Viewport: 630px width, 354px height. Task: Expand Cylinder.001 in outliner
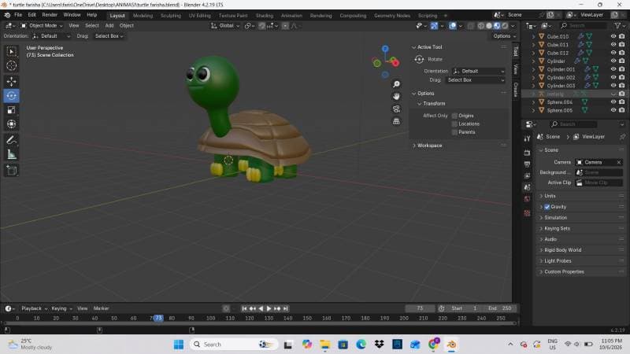[534, 69]
